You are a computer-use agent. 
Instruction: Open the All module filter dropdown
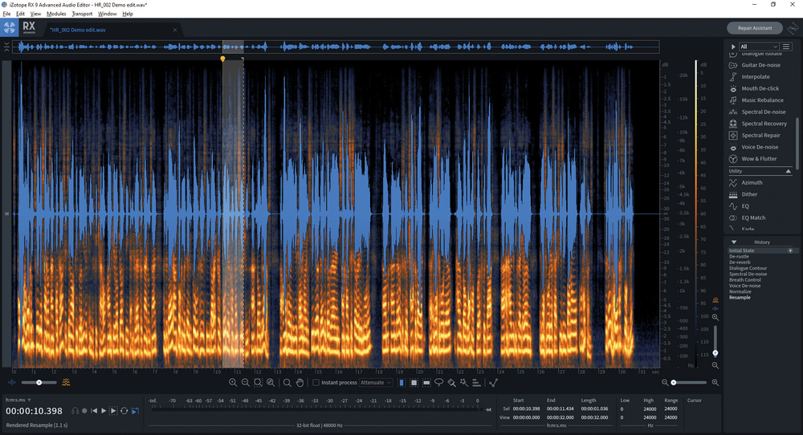[x=759, y=47]
